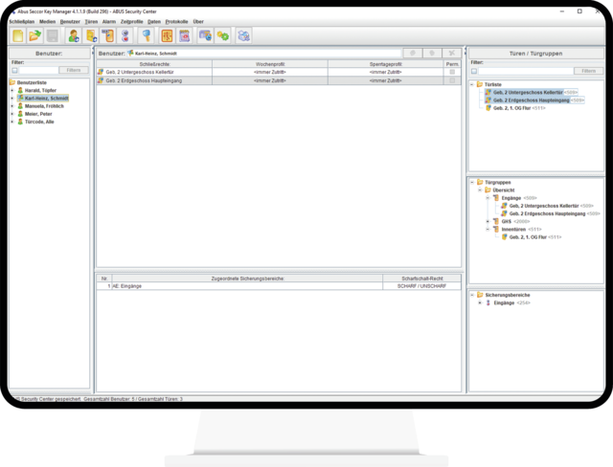Collapse the Türgruppen tree node
The image size is (613, 467).
click(x=472, y=182)
